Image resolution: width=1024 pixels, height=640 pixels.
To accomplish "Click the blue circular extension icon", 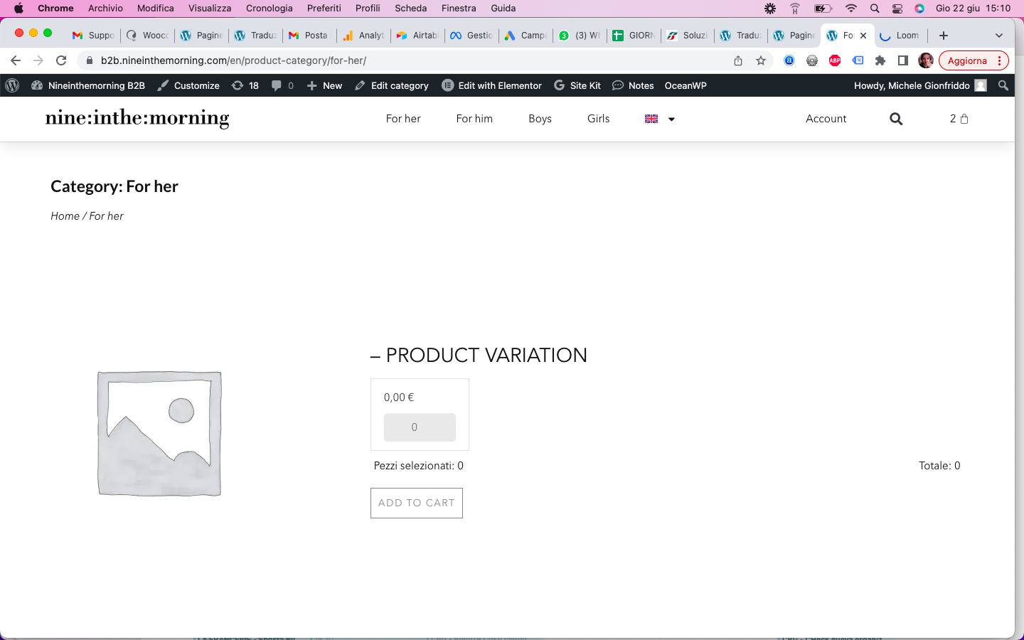I will (x=789, y=60).
